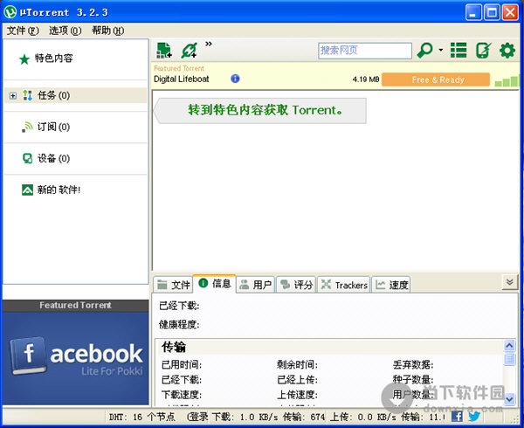Open the 帮助(H) menu

point(108,31)
